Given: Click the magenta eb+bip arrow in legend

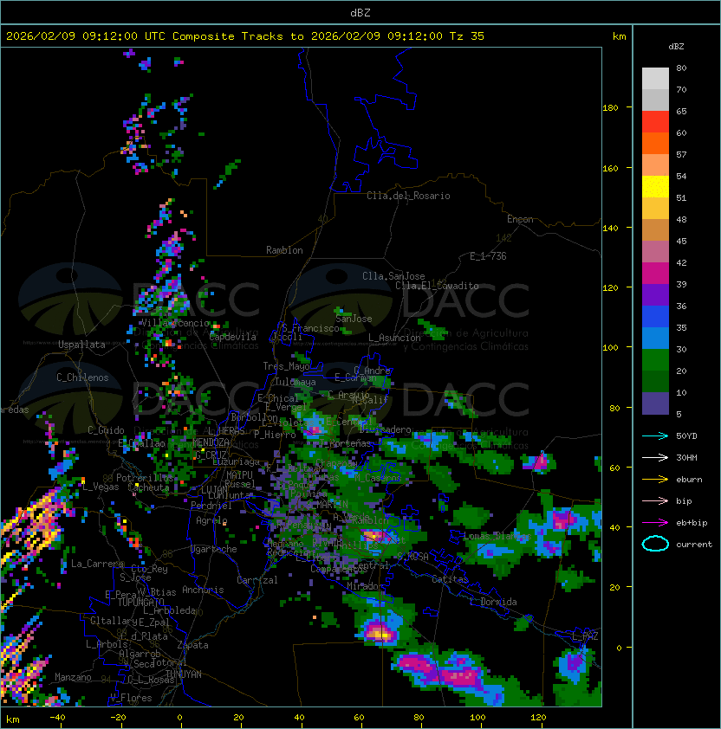Looking at the screenshot, I should click(x=655, y=523).
